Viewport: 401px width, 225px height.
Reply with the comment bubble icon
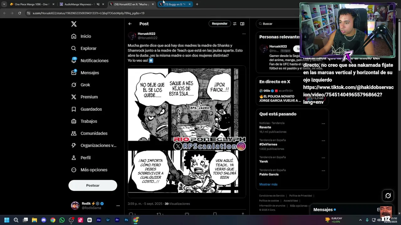point(131,214)
